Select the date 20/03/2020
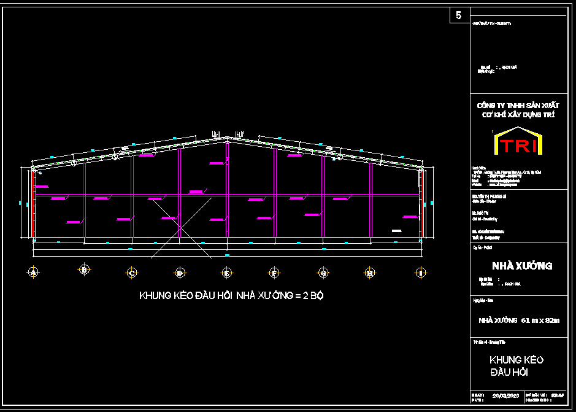This screenshot has height=412, width=576. point(505,396)
